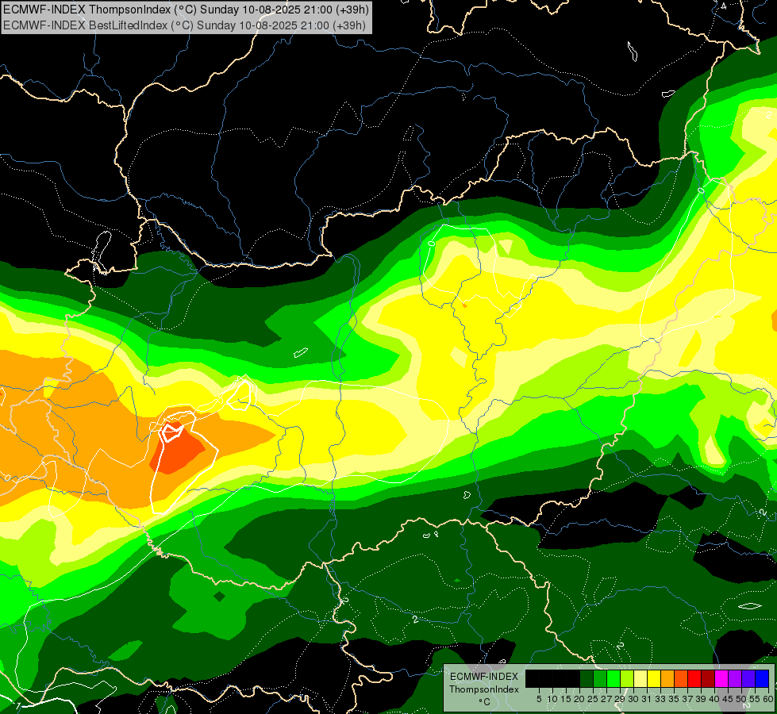This screenshot has width=777, height=714.
Task: Select the magenta 40–45 legend swatch
Action: click(x=722, y=678)
